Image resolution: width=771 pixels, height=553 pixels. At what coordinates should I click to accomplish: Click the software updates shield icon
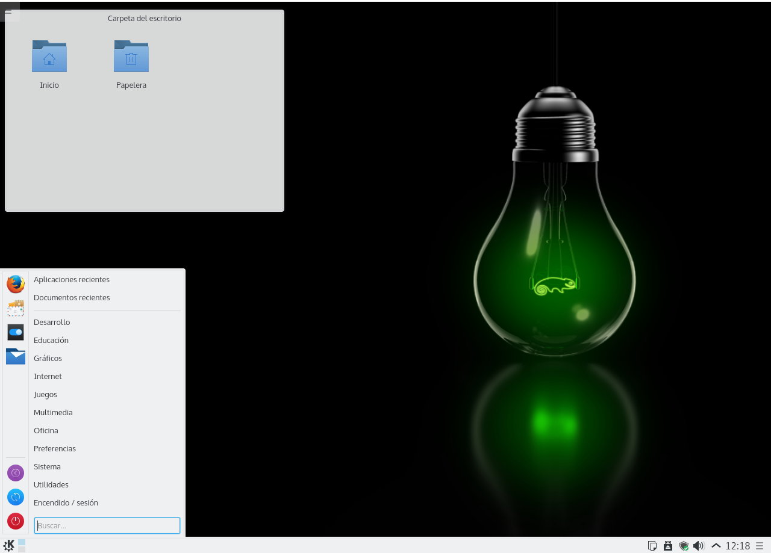click(684, 546)
